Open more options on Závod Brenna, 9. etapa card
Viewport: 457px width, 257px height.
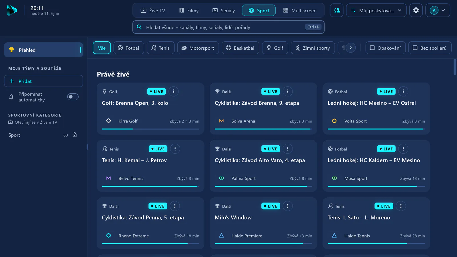[x=288, y=91]
